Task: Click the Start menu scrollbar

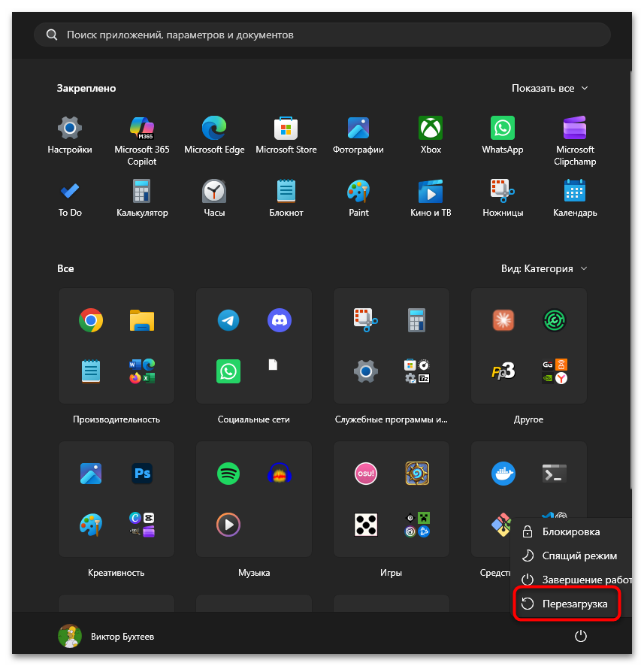Action: (630, 280)
